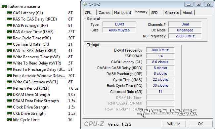Click the 7.8 us Refresh Period value
Viewport: 215px width, 129px height.
point(73,88)
